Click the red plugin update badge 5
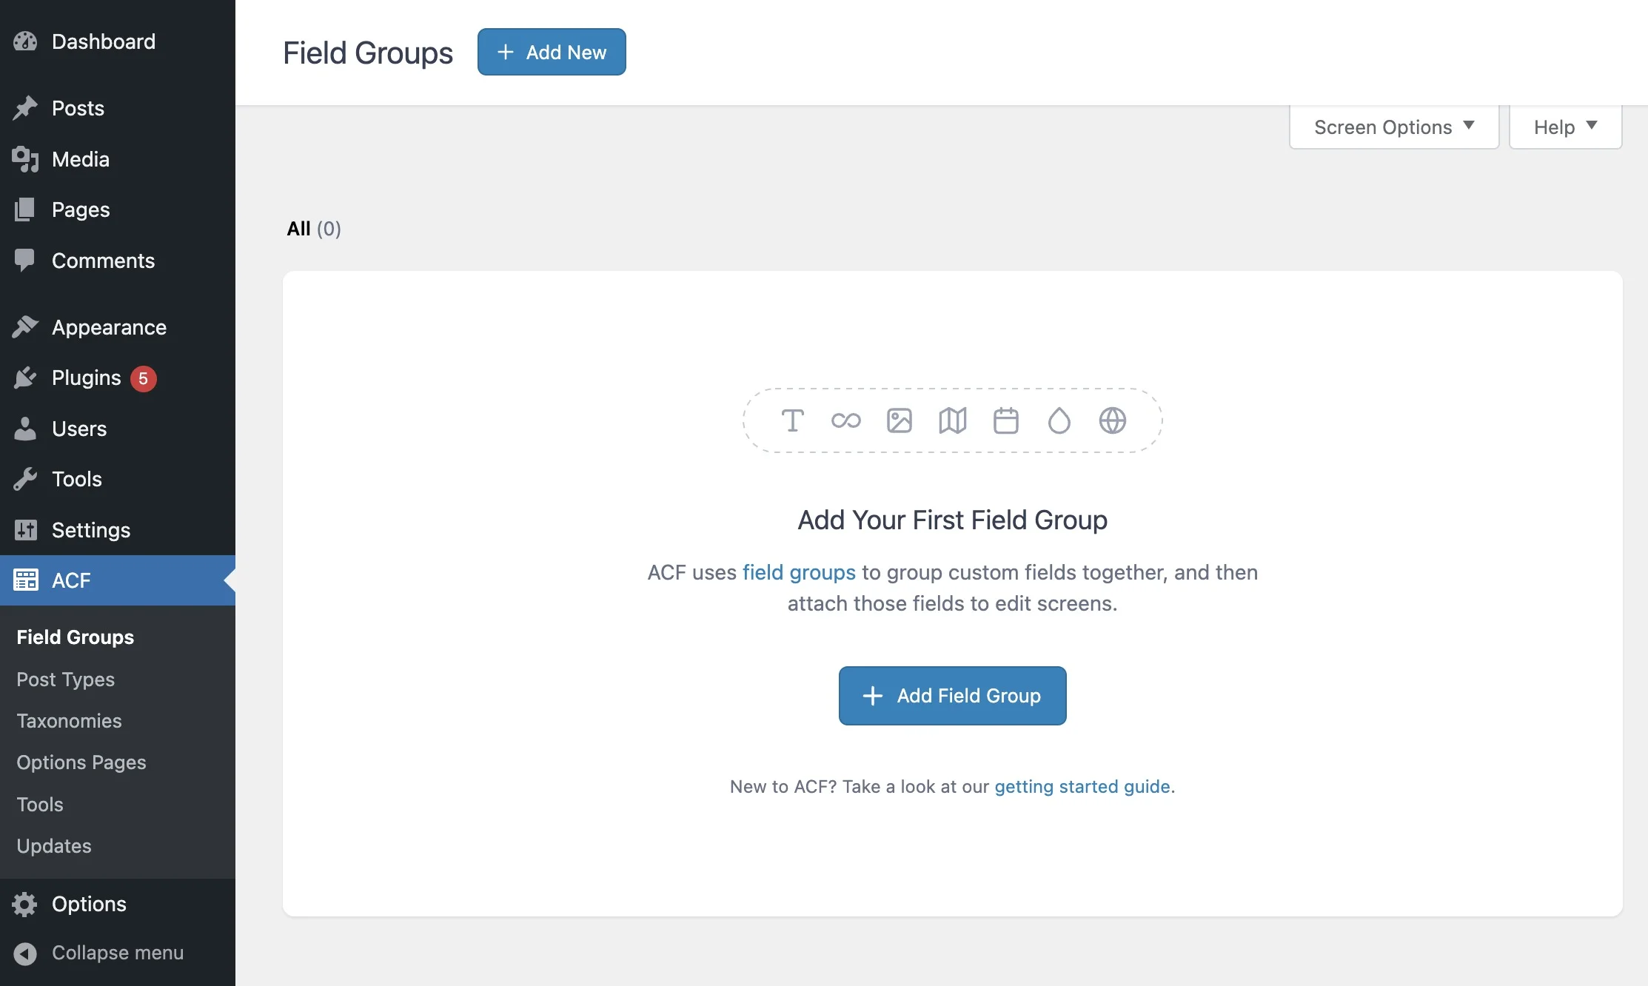The height and width of the screenshot is (986, 1648). click(143, 378)
